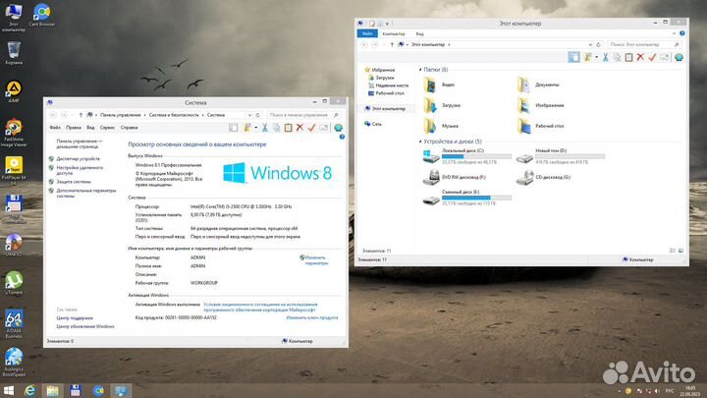
Task: Refresh the Этот компьютер address bar
Action: (x=598, y=44)
